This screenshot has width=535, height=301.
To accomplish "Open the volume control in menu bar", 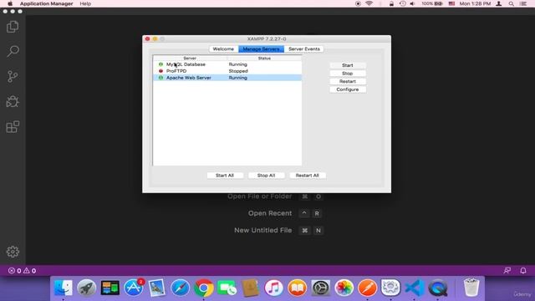I will (x=412, y=3).
